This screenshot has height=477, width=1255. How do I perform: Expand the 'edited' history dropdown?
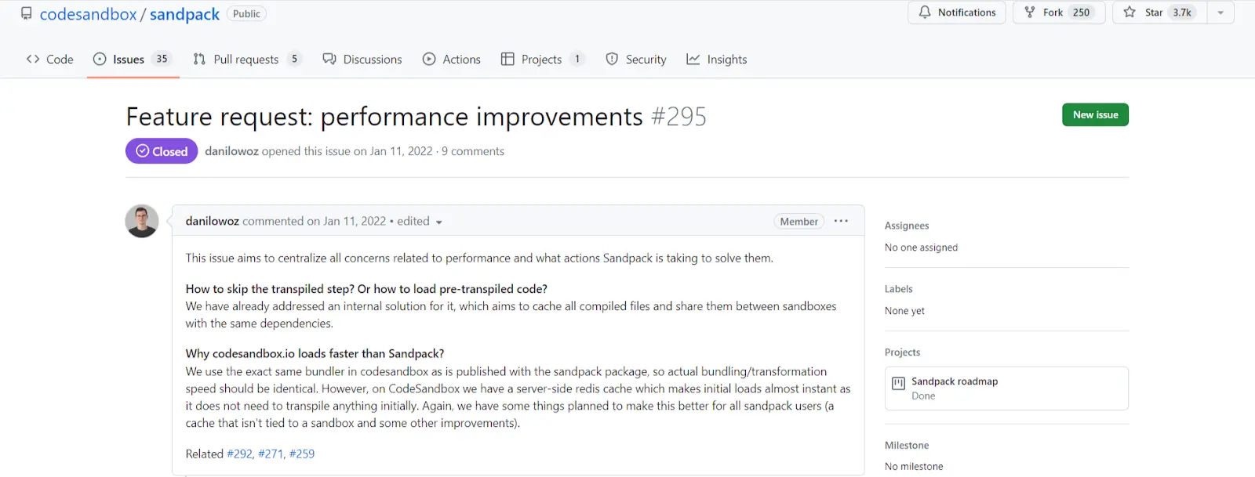point(439,222)
